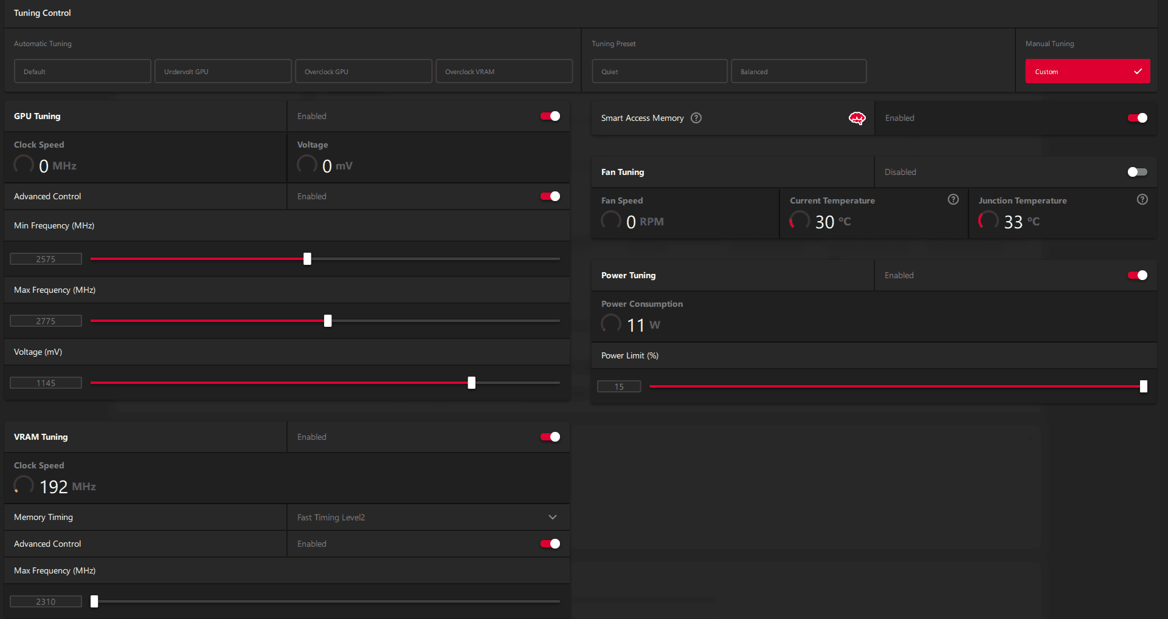Click the GPU Voltage gauge dial
Screen dimensions: 1168x619
tap(307, 165)
